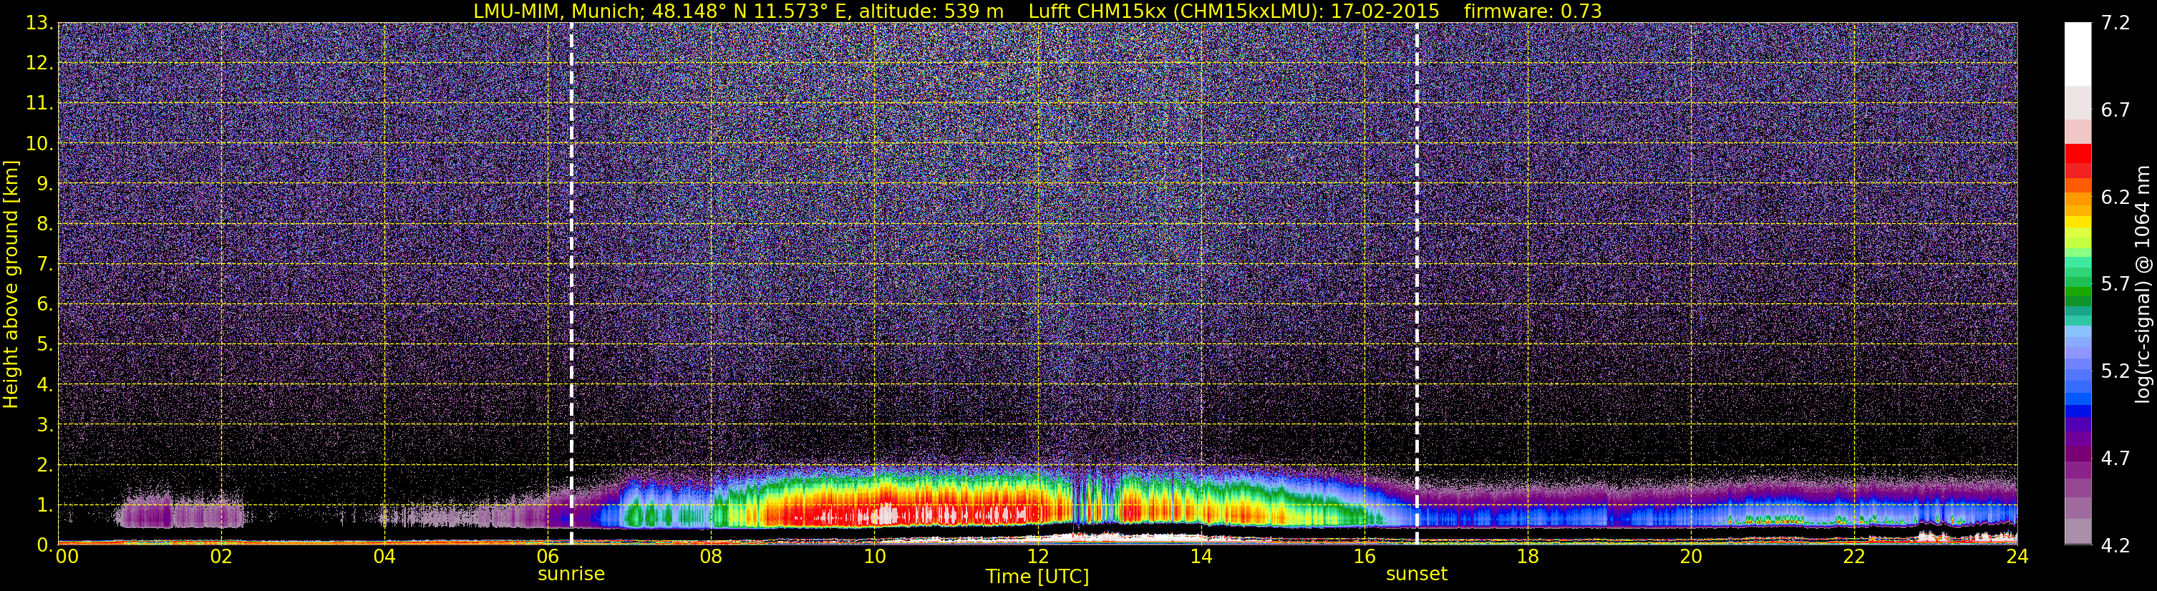The image size is (2157, 591).
Task: Click the 'Time [UTC]' axis label
Action: coord(1037,577)
